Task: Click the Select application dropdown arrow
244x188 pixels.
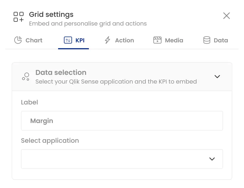Action: [212, 159]
